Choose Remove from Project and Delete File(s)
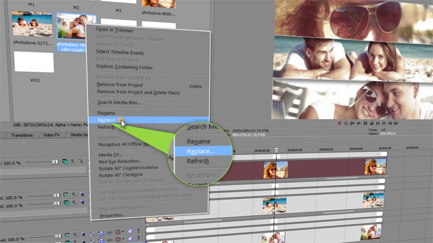 (138, 92)
